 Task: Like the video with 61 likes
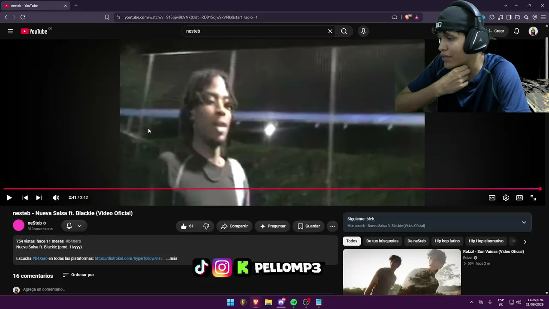click(x=187, y=226)
